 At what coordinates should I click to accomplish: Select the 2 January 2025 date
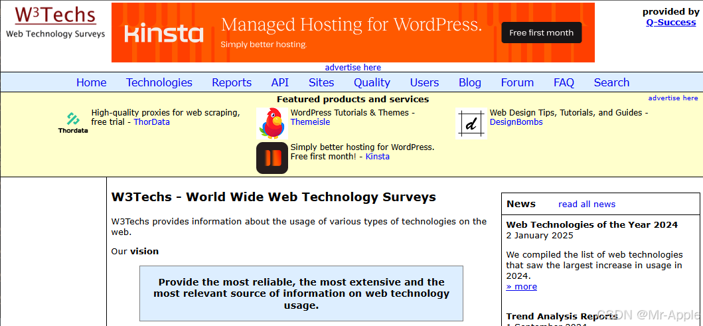[x=540, y=236]
